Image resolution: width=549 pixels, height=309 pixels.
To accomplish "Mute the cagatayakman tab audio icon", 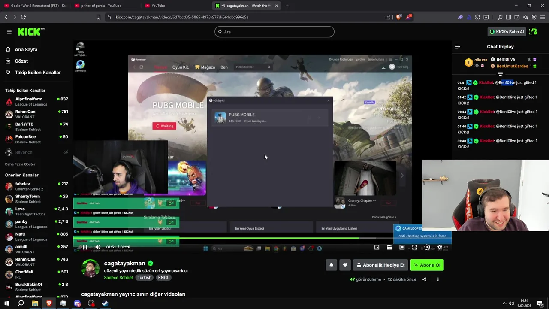I will 223,6.
